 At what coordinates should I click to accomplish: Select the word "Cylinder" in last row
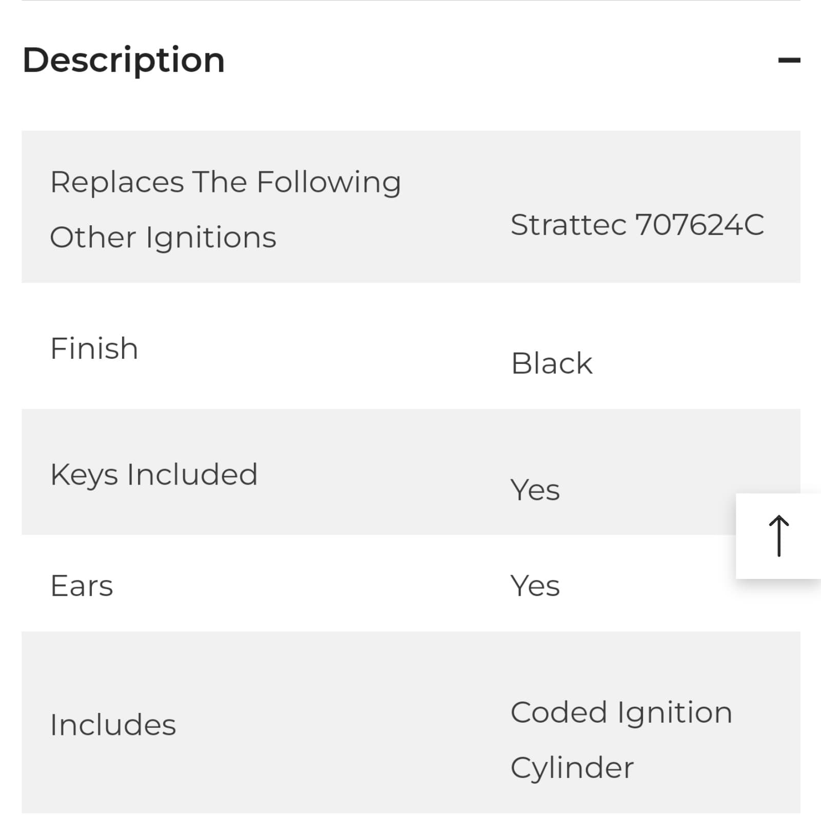tap(572, 768)
